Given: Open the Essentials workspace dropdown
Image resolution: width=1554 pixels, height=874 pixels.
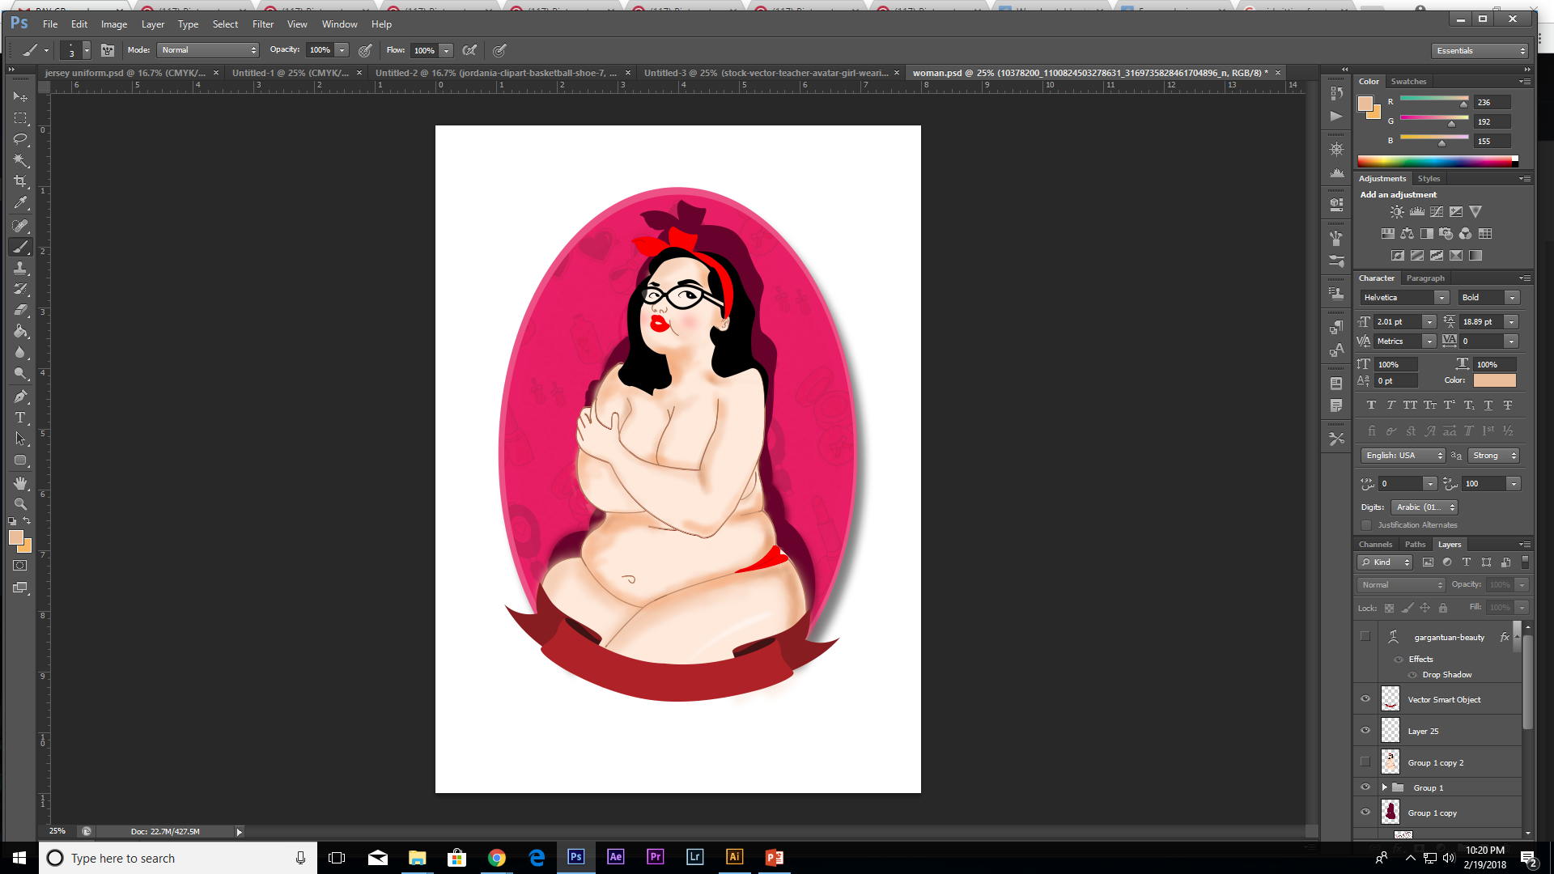Looking at the screenshot, I should pos(1479,51).
